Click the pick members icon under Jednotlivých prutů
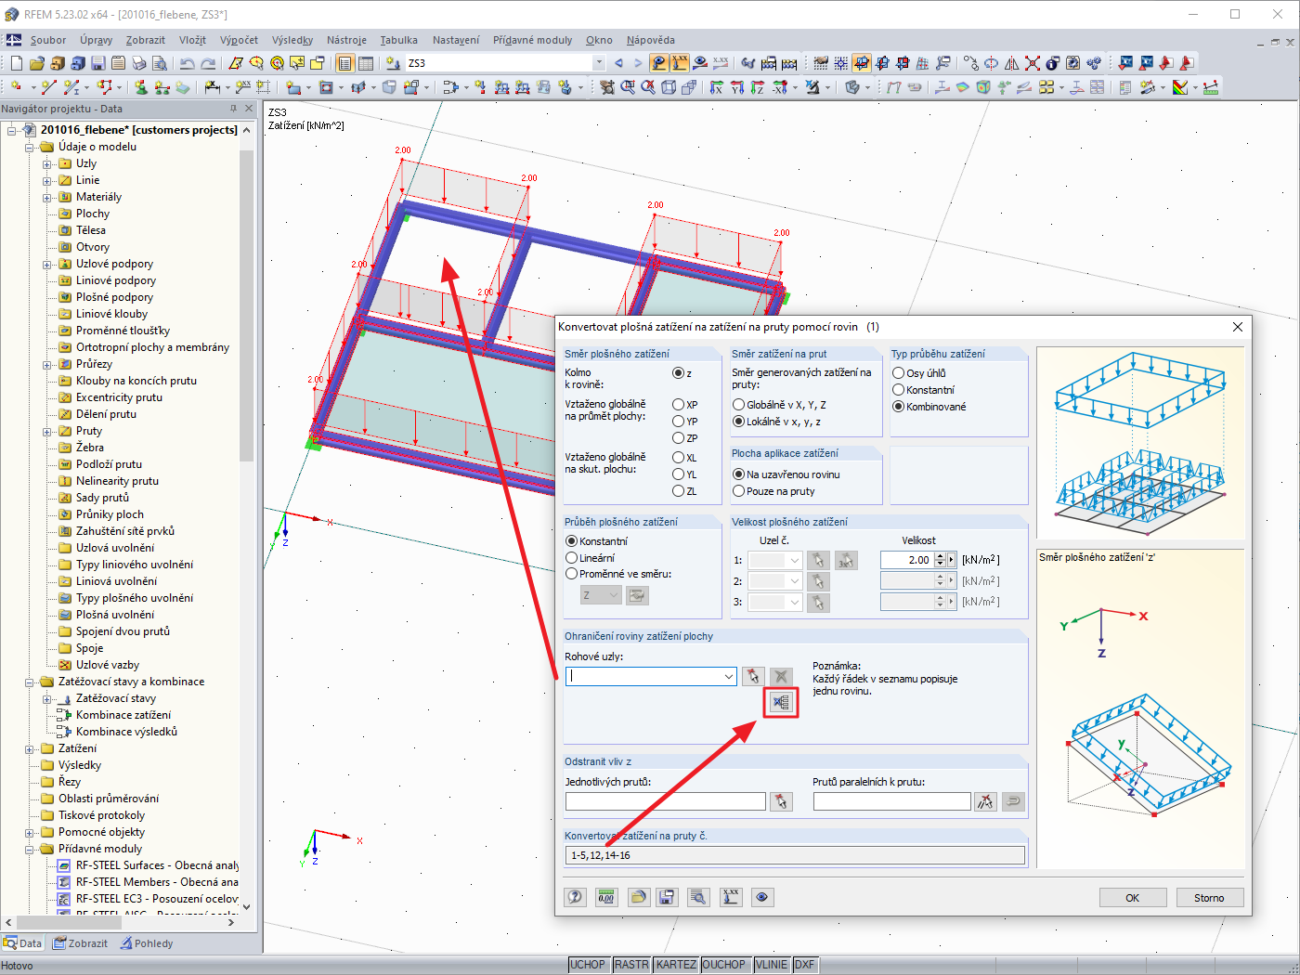The height and width of the screenshot is (975, 1300). point(782,801)
